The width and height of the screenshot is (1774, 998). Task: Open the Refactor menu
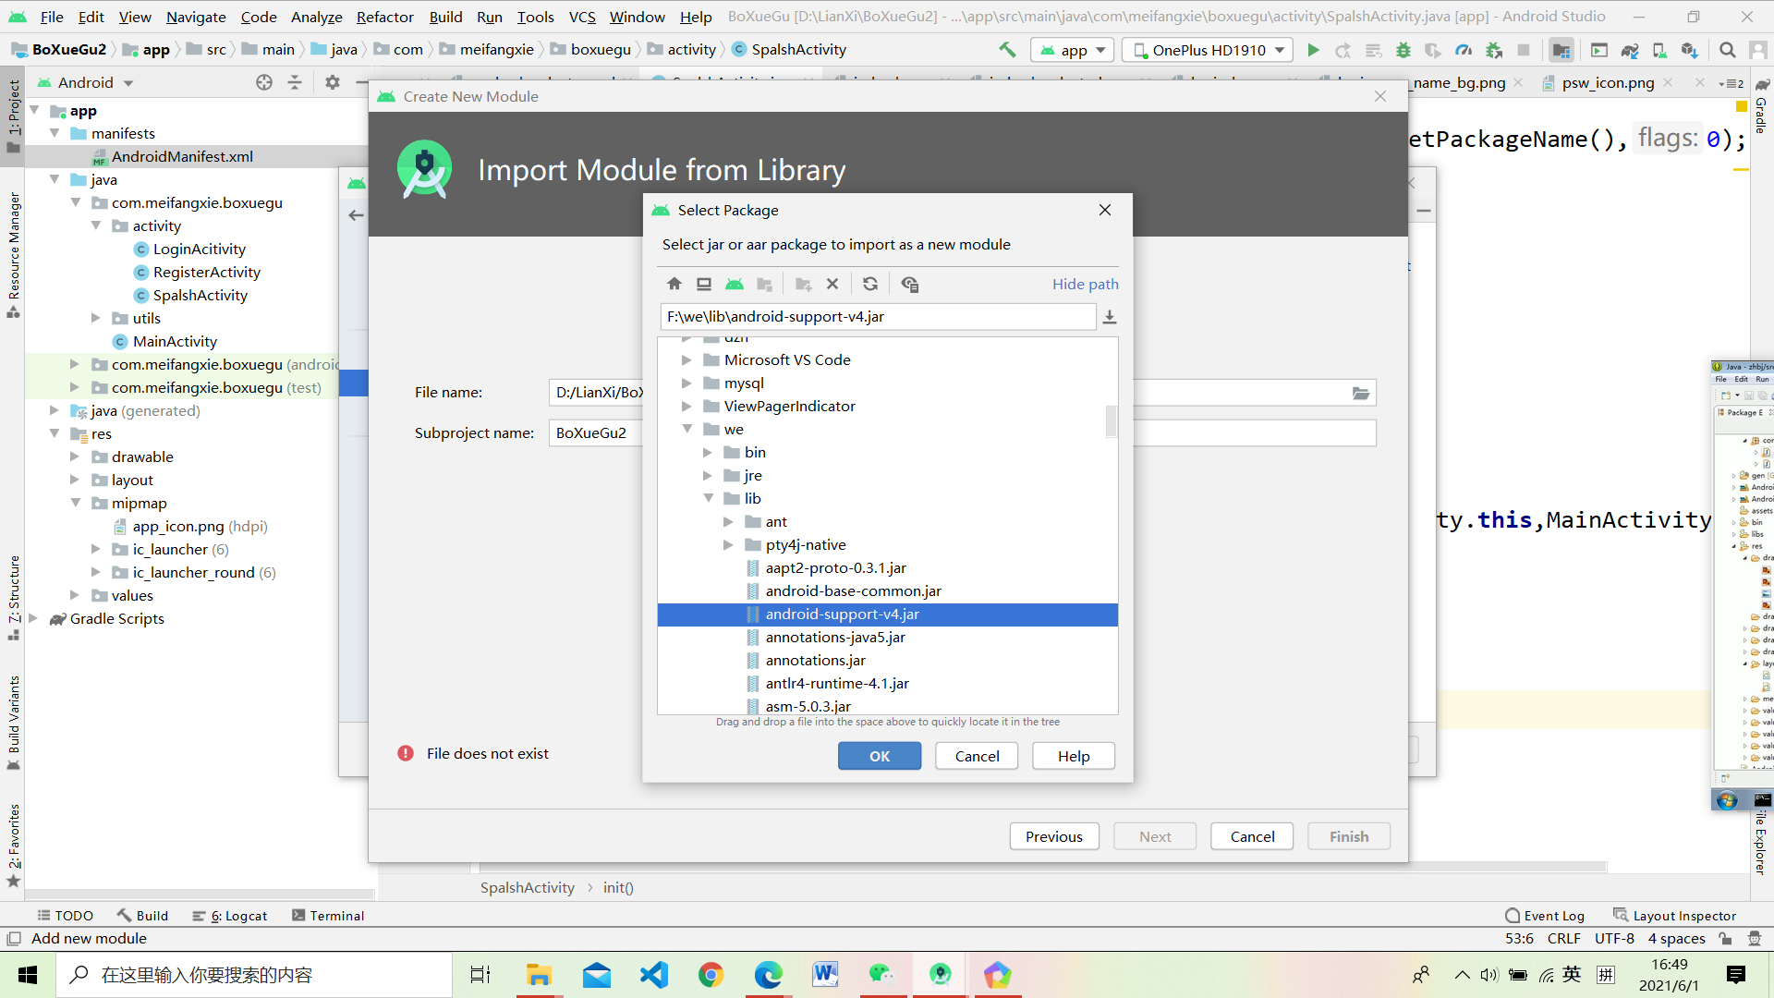[383, 17]
